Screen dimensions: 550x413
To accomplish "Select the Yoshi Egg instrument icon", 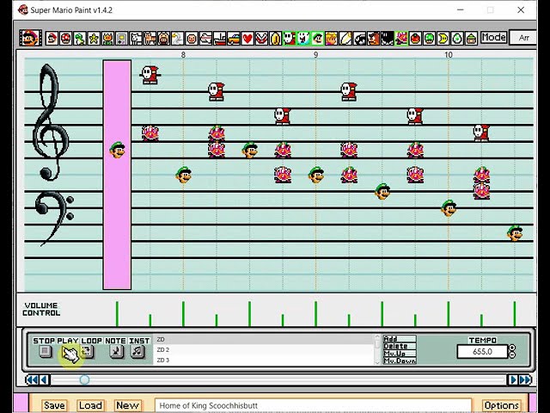I will pyautogui.click(x=457, y=38).
